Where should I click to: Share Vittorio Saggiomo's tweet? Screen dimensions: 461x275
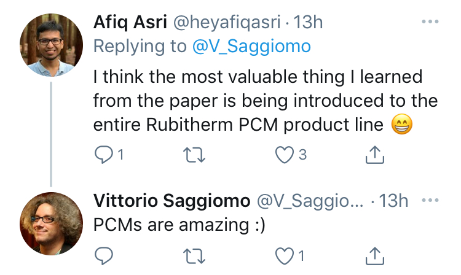tap(374, 255)
